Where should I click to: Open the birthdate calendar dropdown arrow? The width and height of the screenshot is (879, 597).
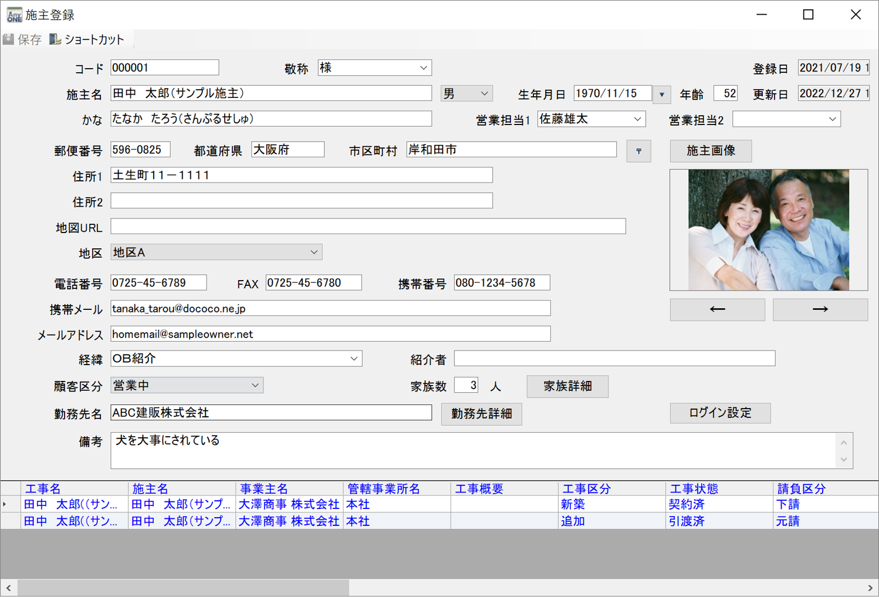(661, 94)
